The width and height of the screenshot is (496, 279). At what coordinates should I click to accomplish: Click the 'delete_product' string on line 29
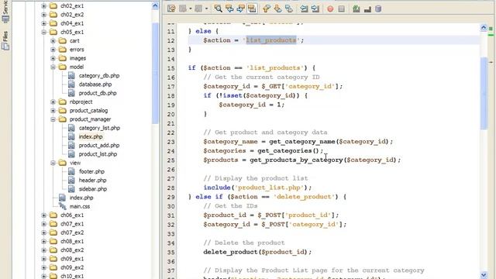(304, 197)
